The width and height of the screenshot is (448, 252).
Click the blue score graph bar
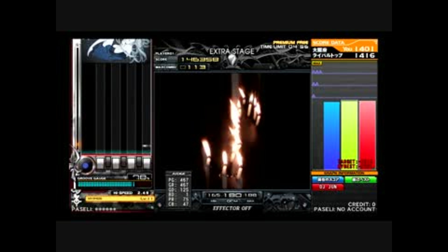331,136
